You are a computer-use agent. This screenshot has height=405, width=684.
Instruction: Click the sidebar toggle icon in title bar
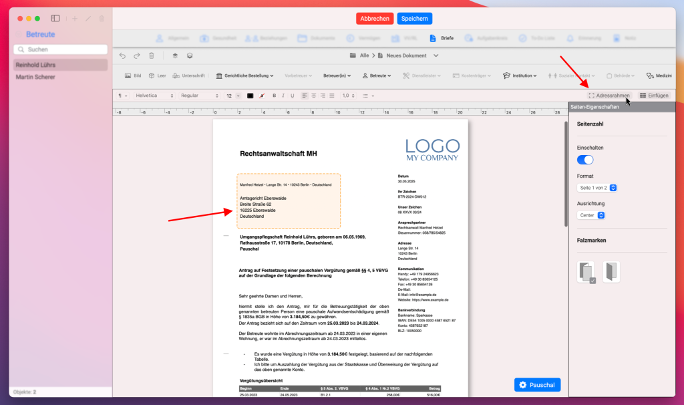coord(55,18)
